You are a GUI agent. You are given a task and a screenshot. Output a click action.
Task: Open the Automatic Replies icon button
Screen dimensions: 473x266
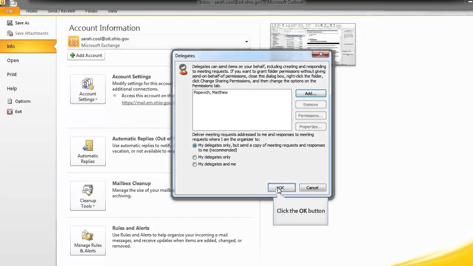(88, 151)
